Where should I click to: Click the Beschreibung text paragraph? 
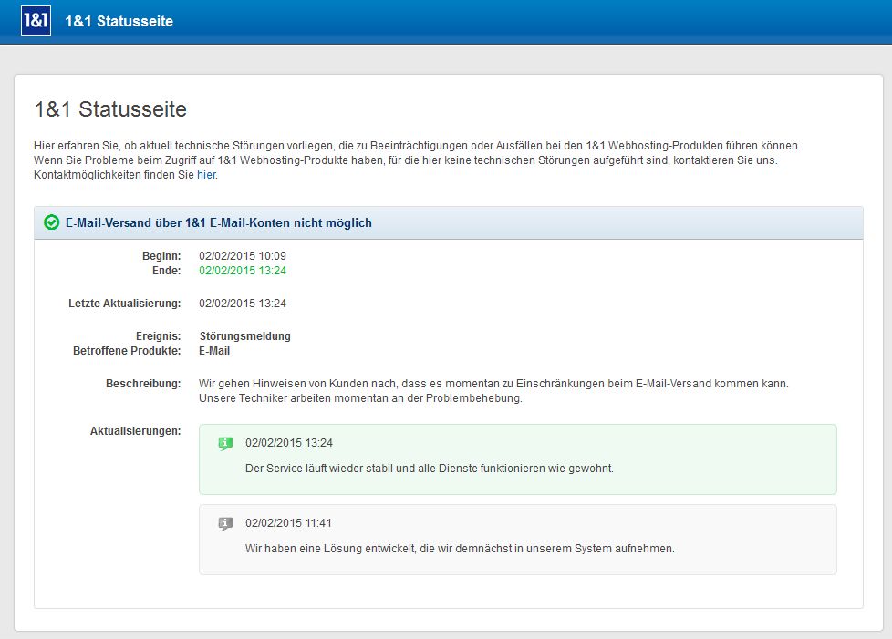493,391
